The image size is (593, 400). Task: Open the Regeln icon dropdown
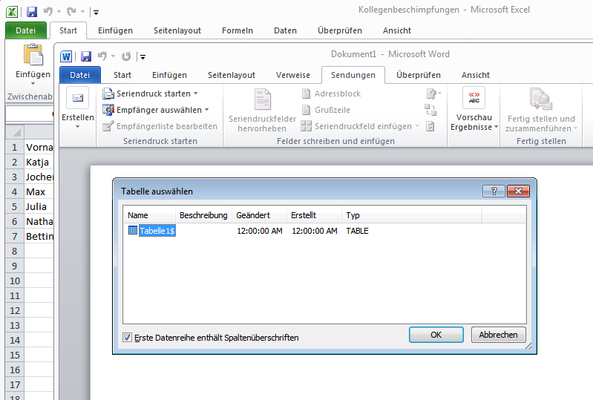pyautogui.click(x=433, y=94)
